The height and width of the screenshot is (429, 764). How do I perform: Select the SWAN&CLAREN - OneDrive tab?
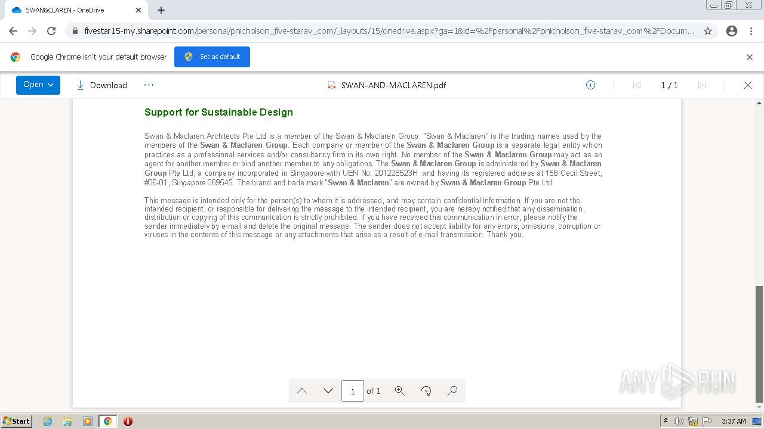(x=76, y=10)
